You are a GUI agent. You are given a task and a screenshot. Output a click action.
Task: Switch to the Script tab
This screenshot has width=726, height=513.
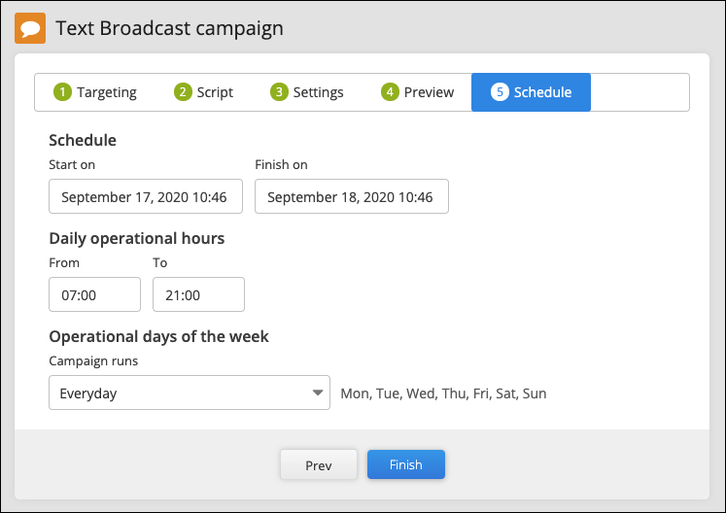tap(204, 92)
